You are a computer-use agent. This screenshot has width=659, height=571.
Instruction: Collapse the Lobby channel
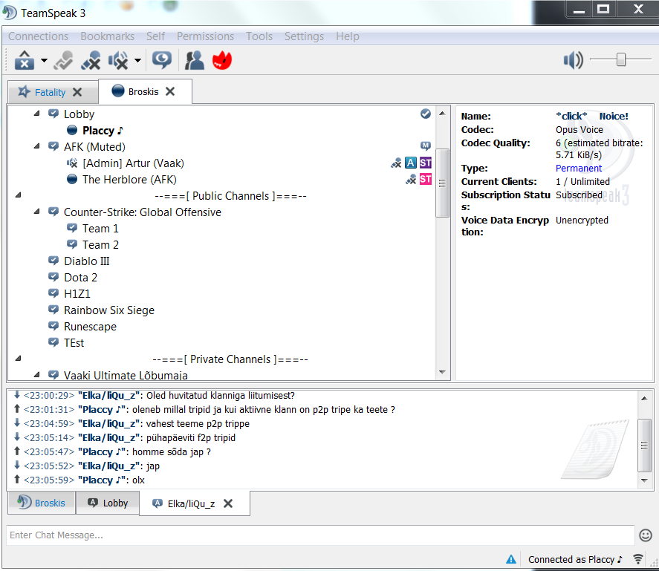pos(37,114)
